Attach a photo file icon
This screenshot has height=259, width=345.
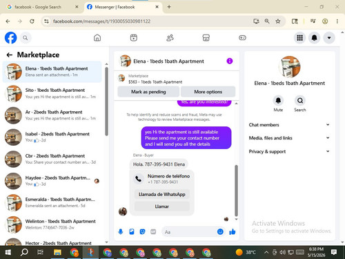(x=132, y=231)
